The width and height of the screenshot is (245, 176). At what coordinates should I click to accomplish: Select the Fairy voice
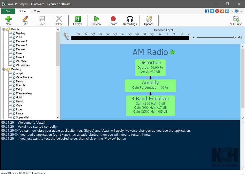point(19,89)
